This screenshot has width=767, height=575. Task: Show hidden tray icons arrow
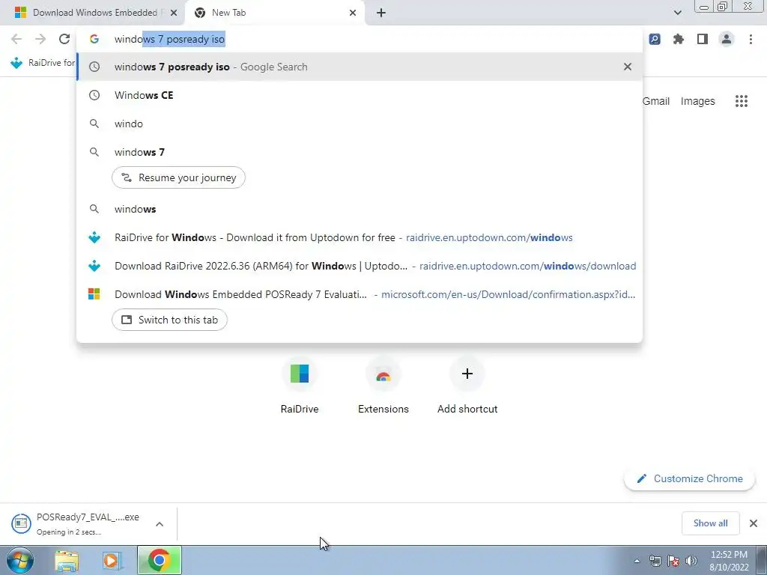[x=637, y=561]
